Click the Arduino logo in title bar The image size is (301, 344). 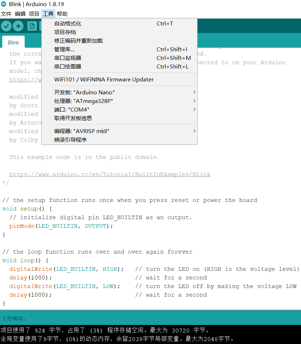click(4, 4)
